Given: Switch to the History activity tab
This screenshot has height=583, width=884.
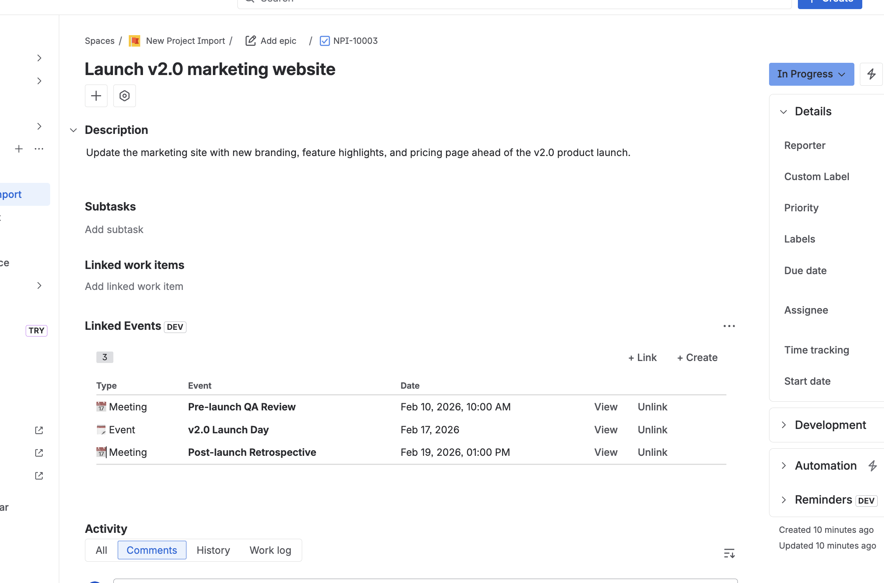Looking at the screenshot, I should [x=213, y=550].
